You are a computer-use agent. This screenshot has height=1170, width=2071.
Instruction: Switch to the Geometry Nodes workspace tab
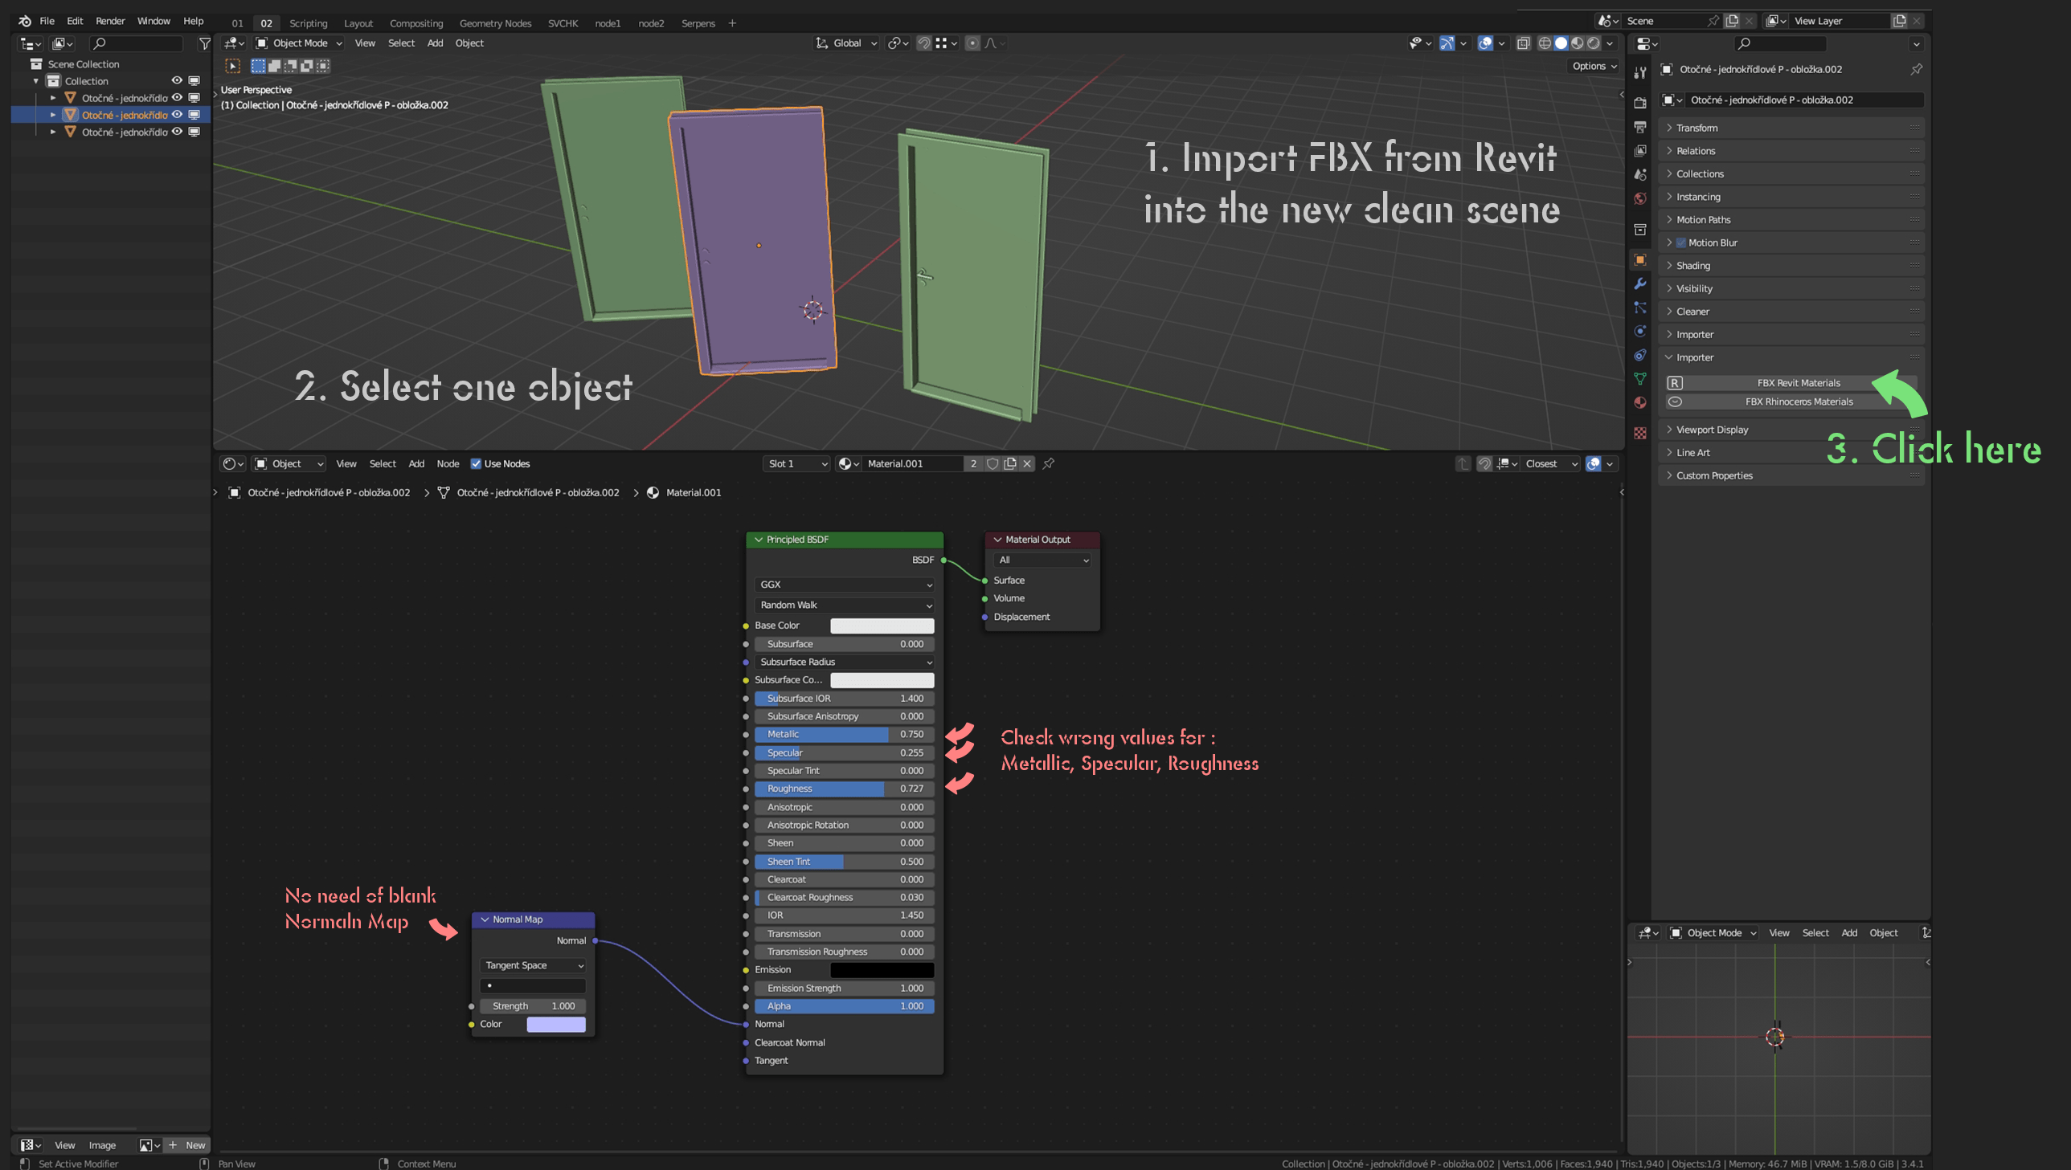click(494, 23)
